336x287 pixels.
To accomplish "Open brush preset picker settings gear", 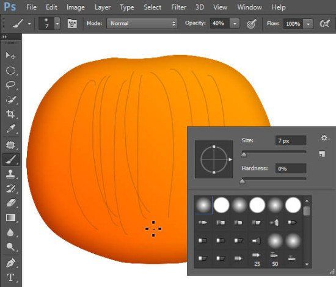I will [x=324, y=138].
